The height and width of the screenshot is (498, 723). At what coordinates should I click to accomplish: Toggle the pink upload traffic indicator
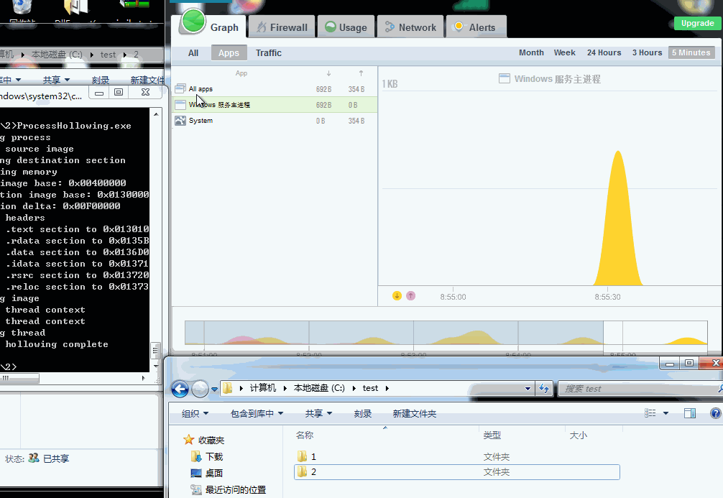pos(411,295)
